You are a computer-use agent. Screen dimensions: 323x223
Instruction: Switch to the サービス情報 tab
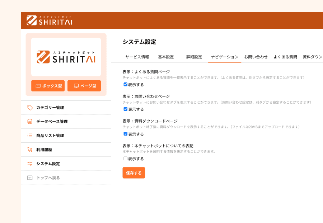tap(137, 57)
